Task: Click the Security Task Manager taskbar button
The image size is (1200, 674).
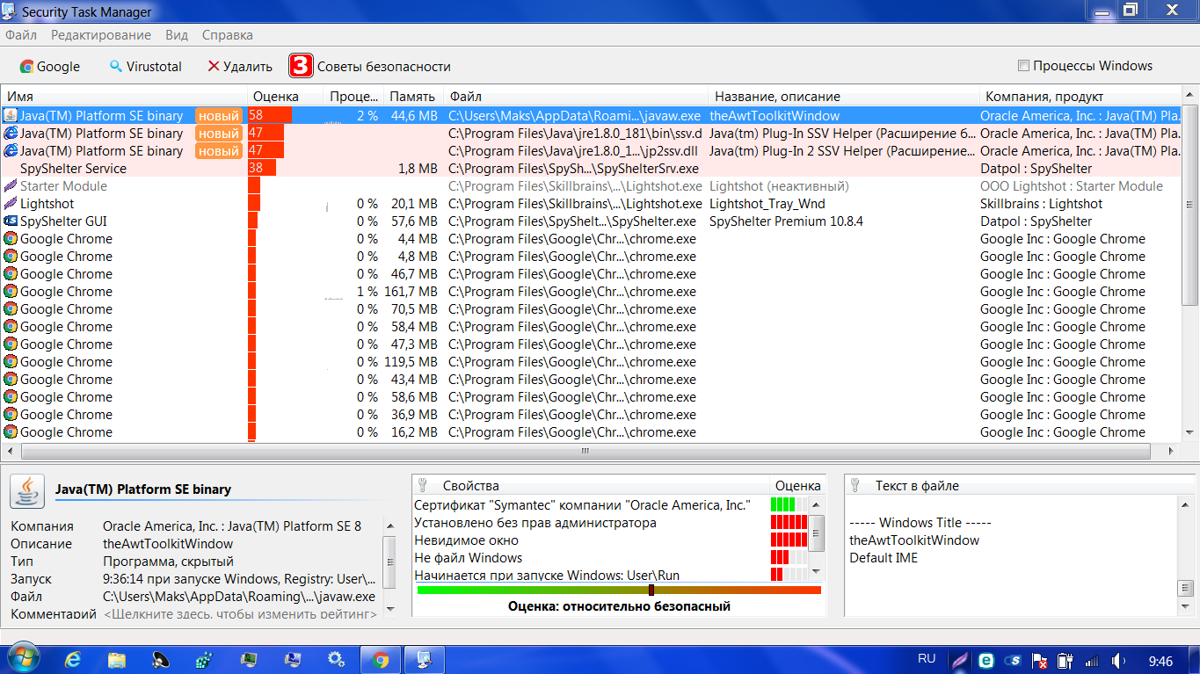Action: click(x=425, y=659)
